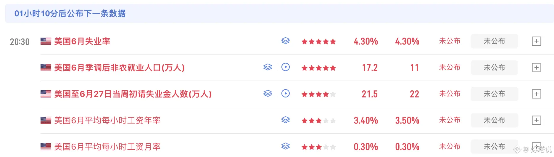The height and width of the screenshot is (157, 554).
Task: Click layers icon for 平均每小时工资月率
Action: [x=285, y=146]
